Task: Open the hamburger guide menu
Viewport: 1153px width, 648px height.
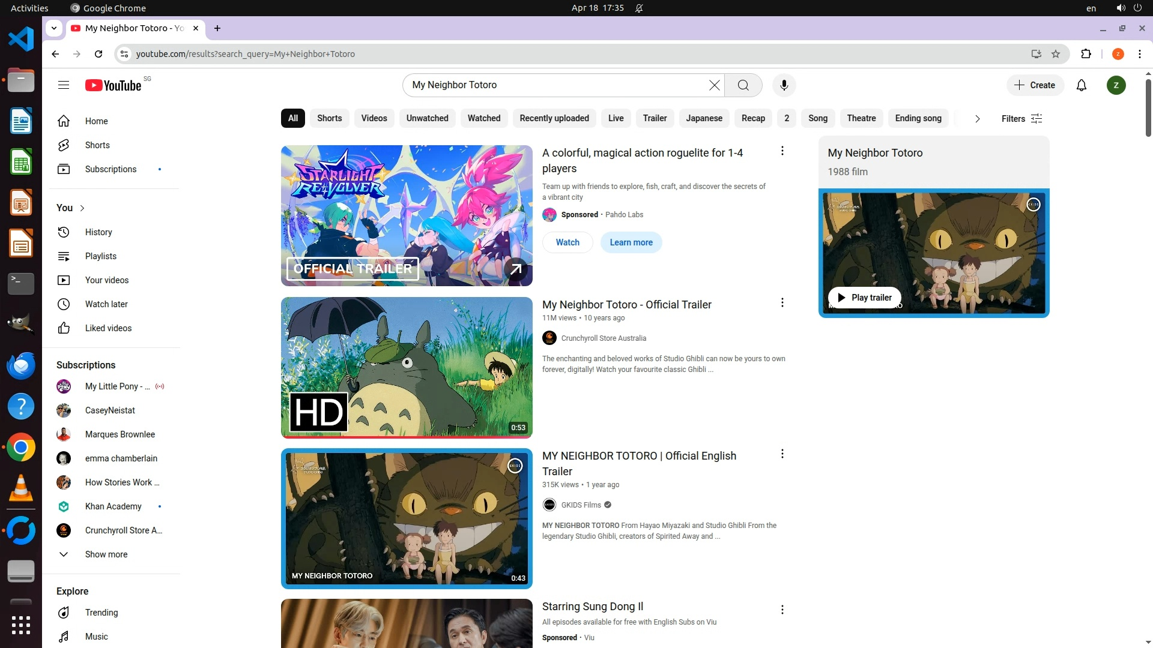Action: click(64, 85)
